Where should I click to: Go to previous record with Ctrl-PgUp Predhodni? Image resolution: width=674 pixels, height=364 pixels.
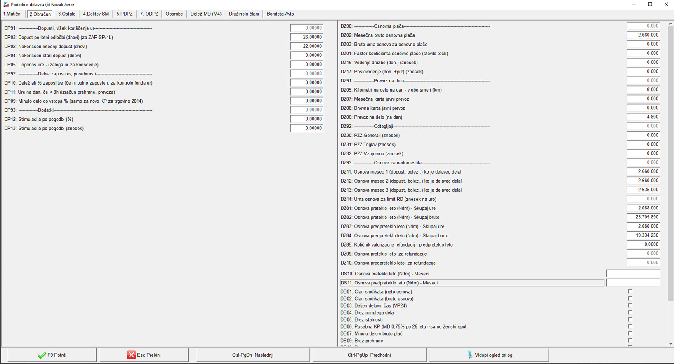pyautogui.click(x=369, y=355)
